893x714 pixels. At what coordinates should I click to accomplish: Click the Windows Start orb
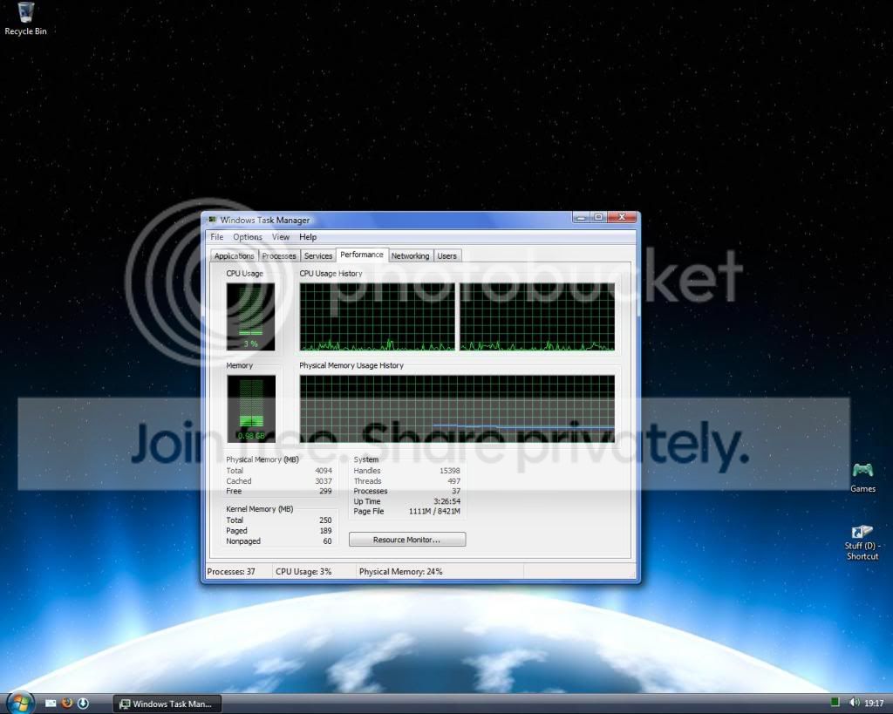21,704
